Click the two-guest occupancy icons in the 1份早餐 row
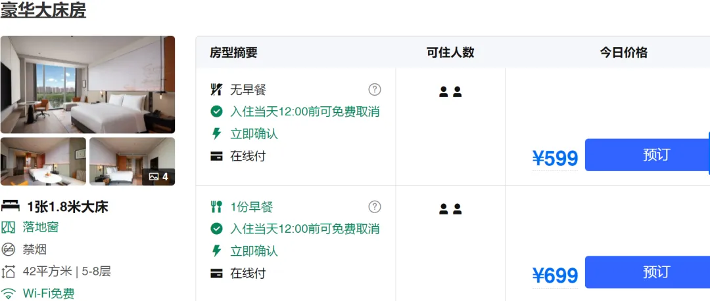Image resolution: width=710 pixels, height=301 pixels. 450,209
